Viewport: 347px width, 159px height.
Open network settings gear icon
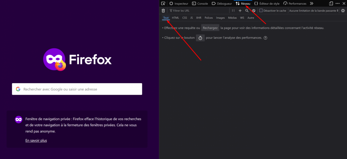(343, 10)
